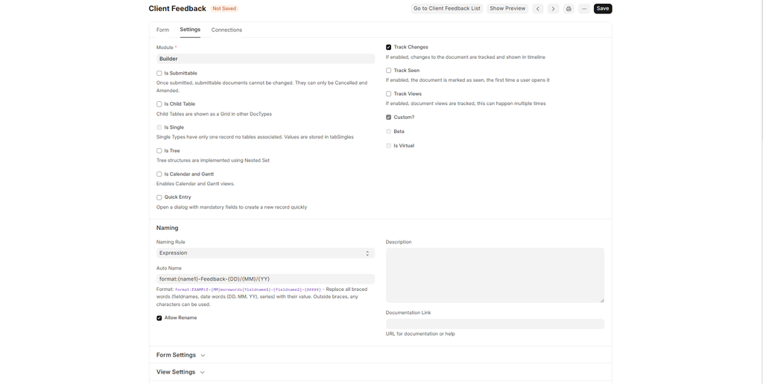The width and height of the screenshot is (763, 384).
Task: Open the Connections tab
Action: [227, 30]
